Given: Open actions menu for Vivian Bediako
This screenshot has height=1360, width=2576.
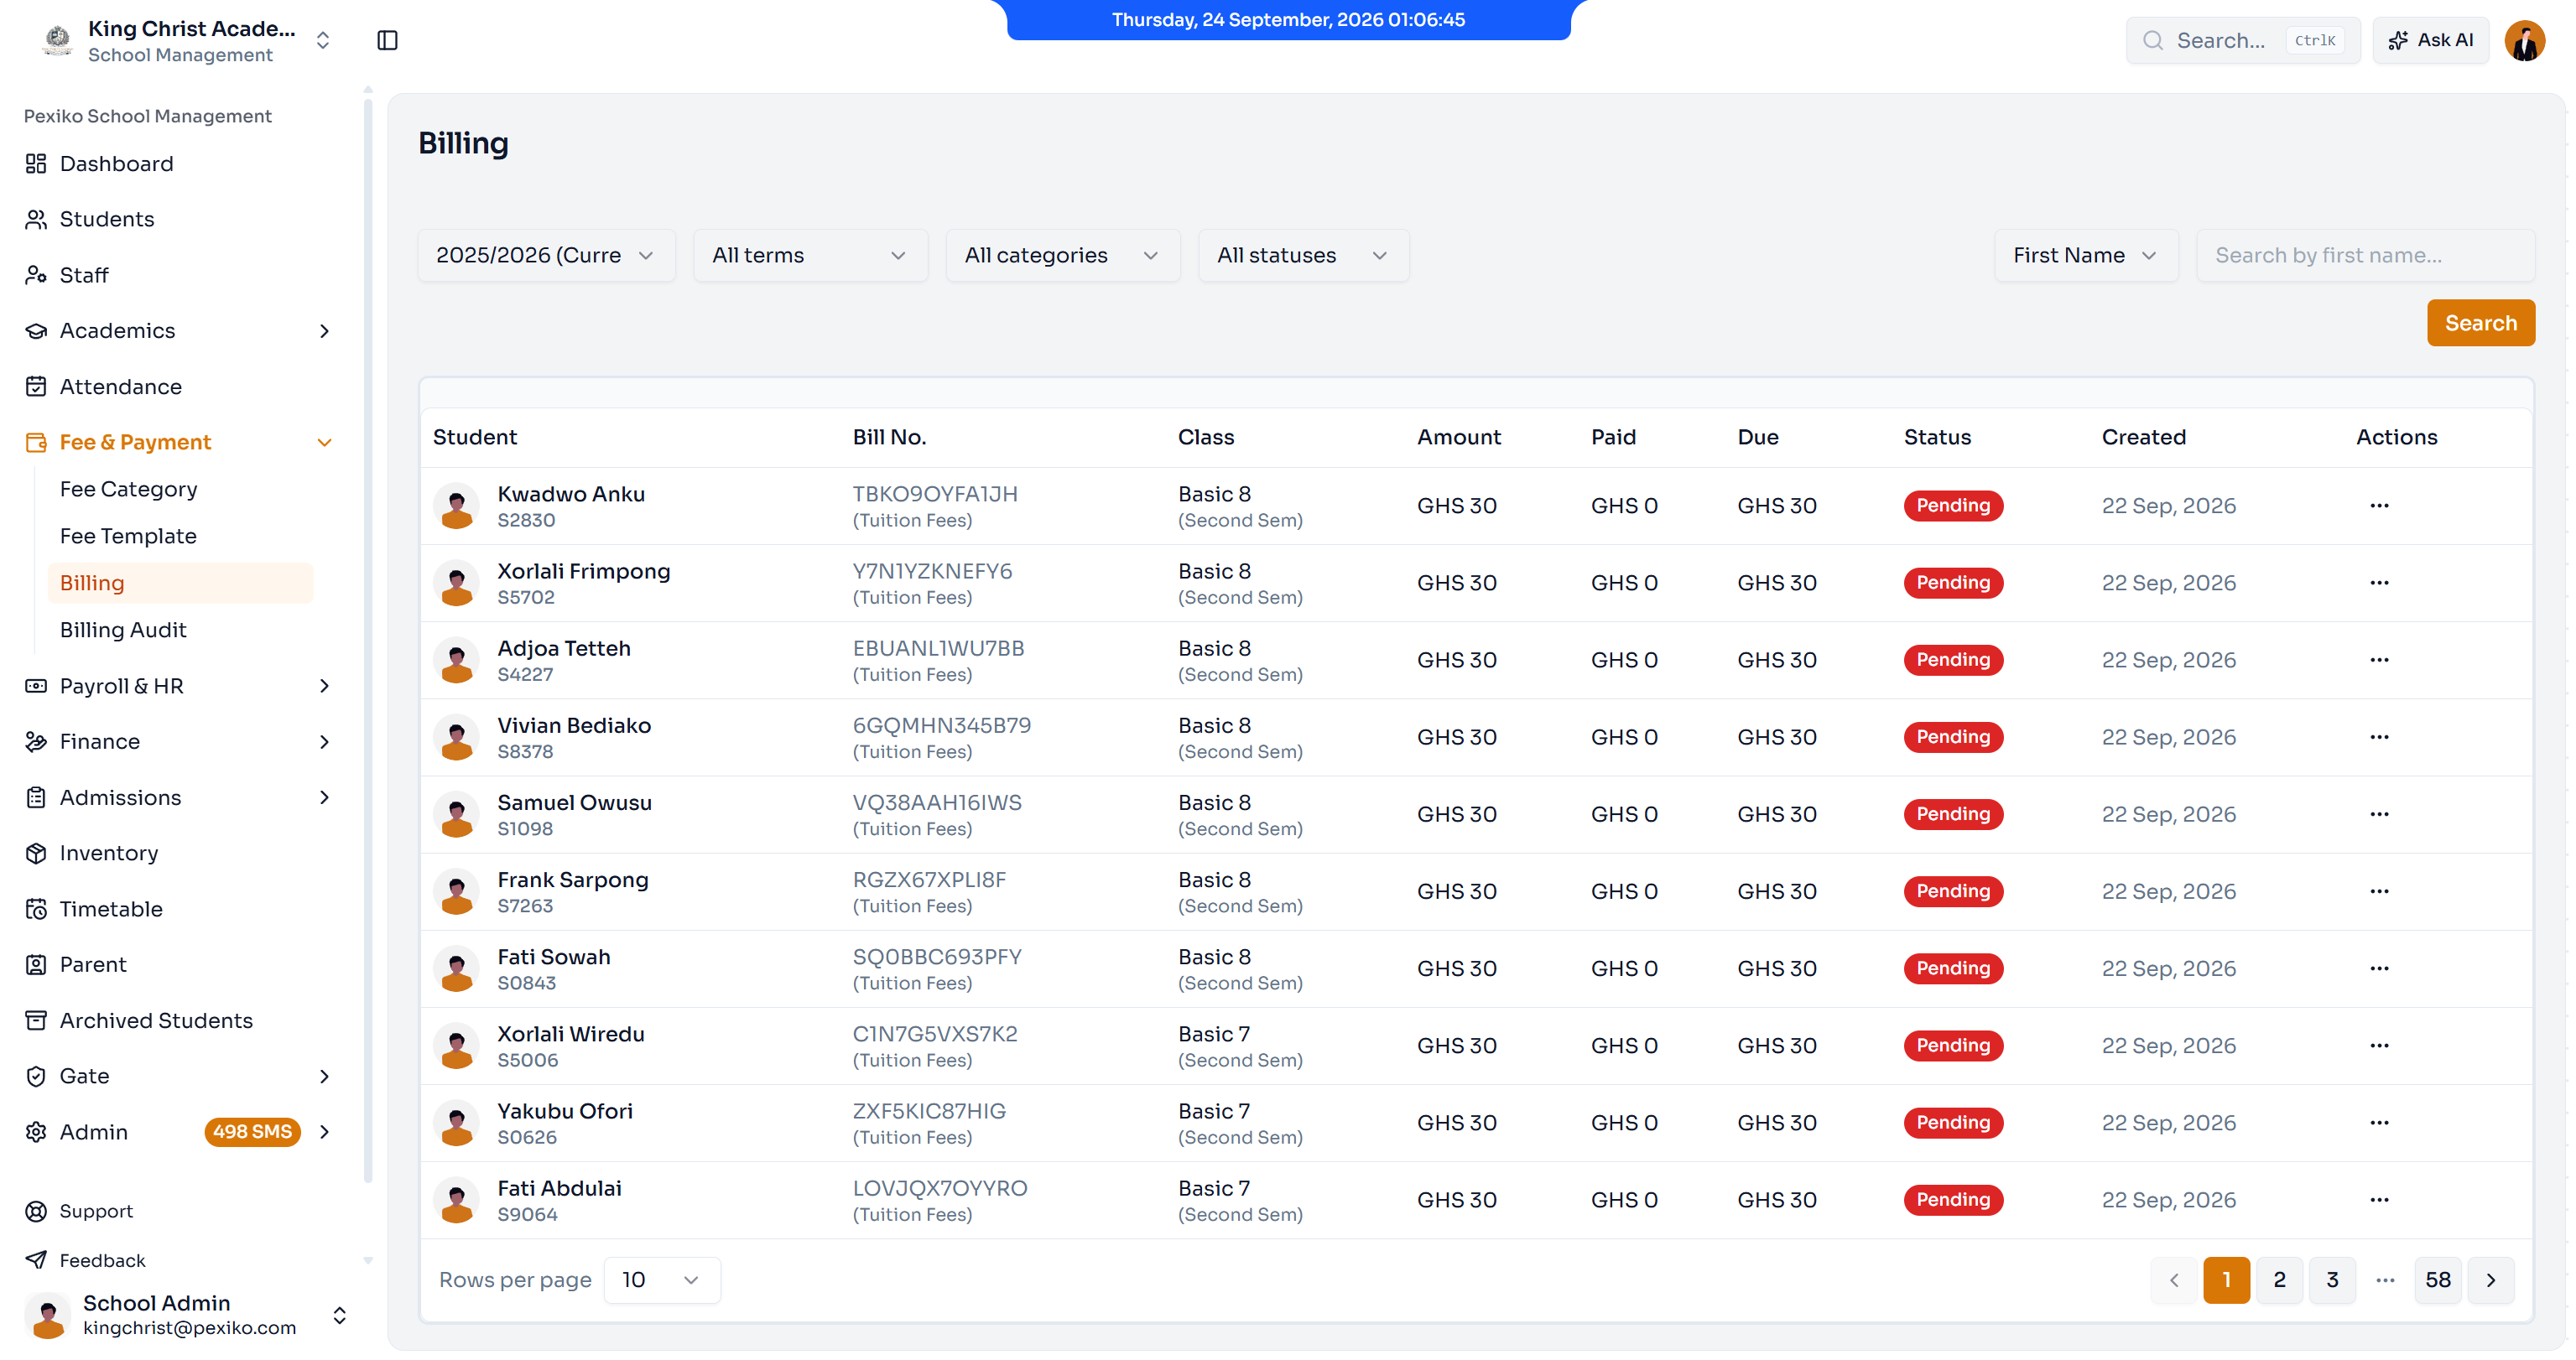Looking at the screenshot, I should coord(2379,738).
